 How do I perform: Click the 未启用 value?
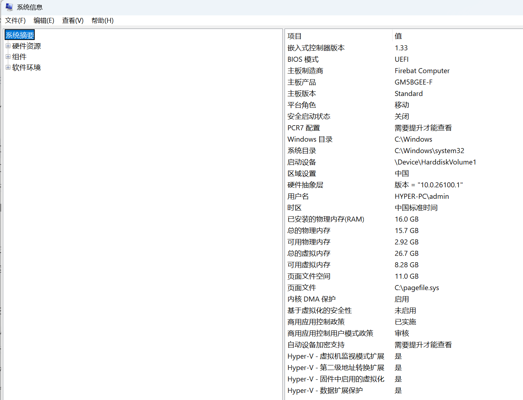click(405, 310)
